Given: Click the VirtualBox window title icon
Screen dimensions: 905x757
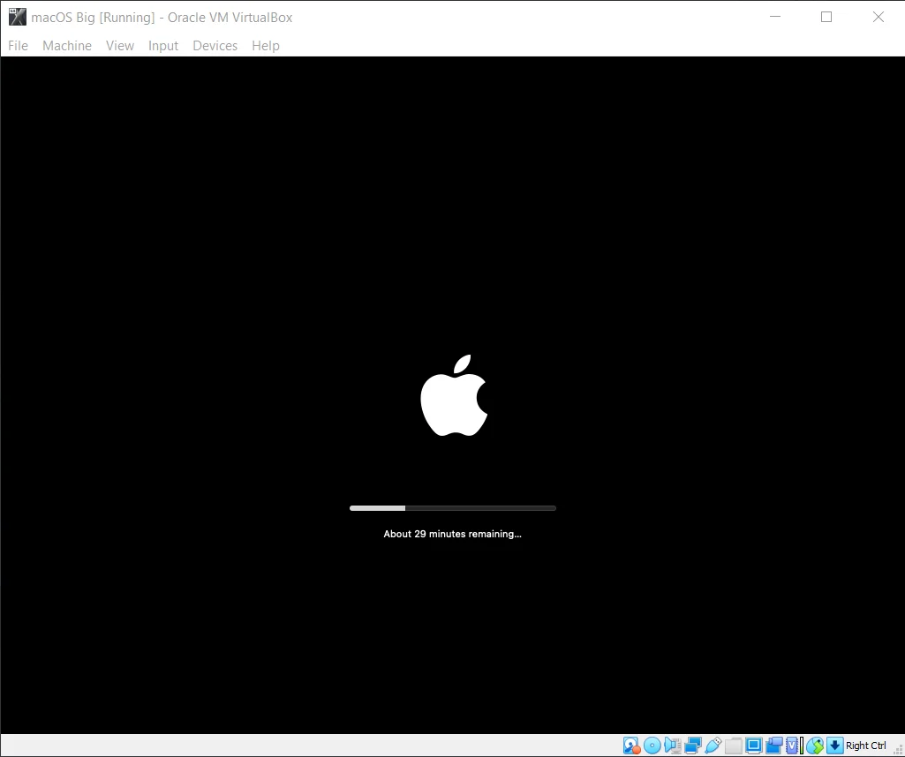Looking at the screenshot, I should click(x=18, y=18).
